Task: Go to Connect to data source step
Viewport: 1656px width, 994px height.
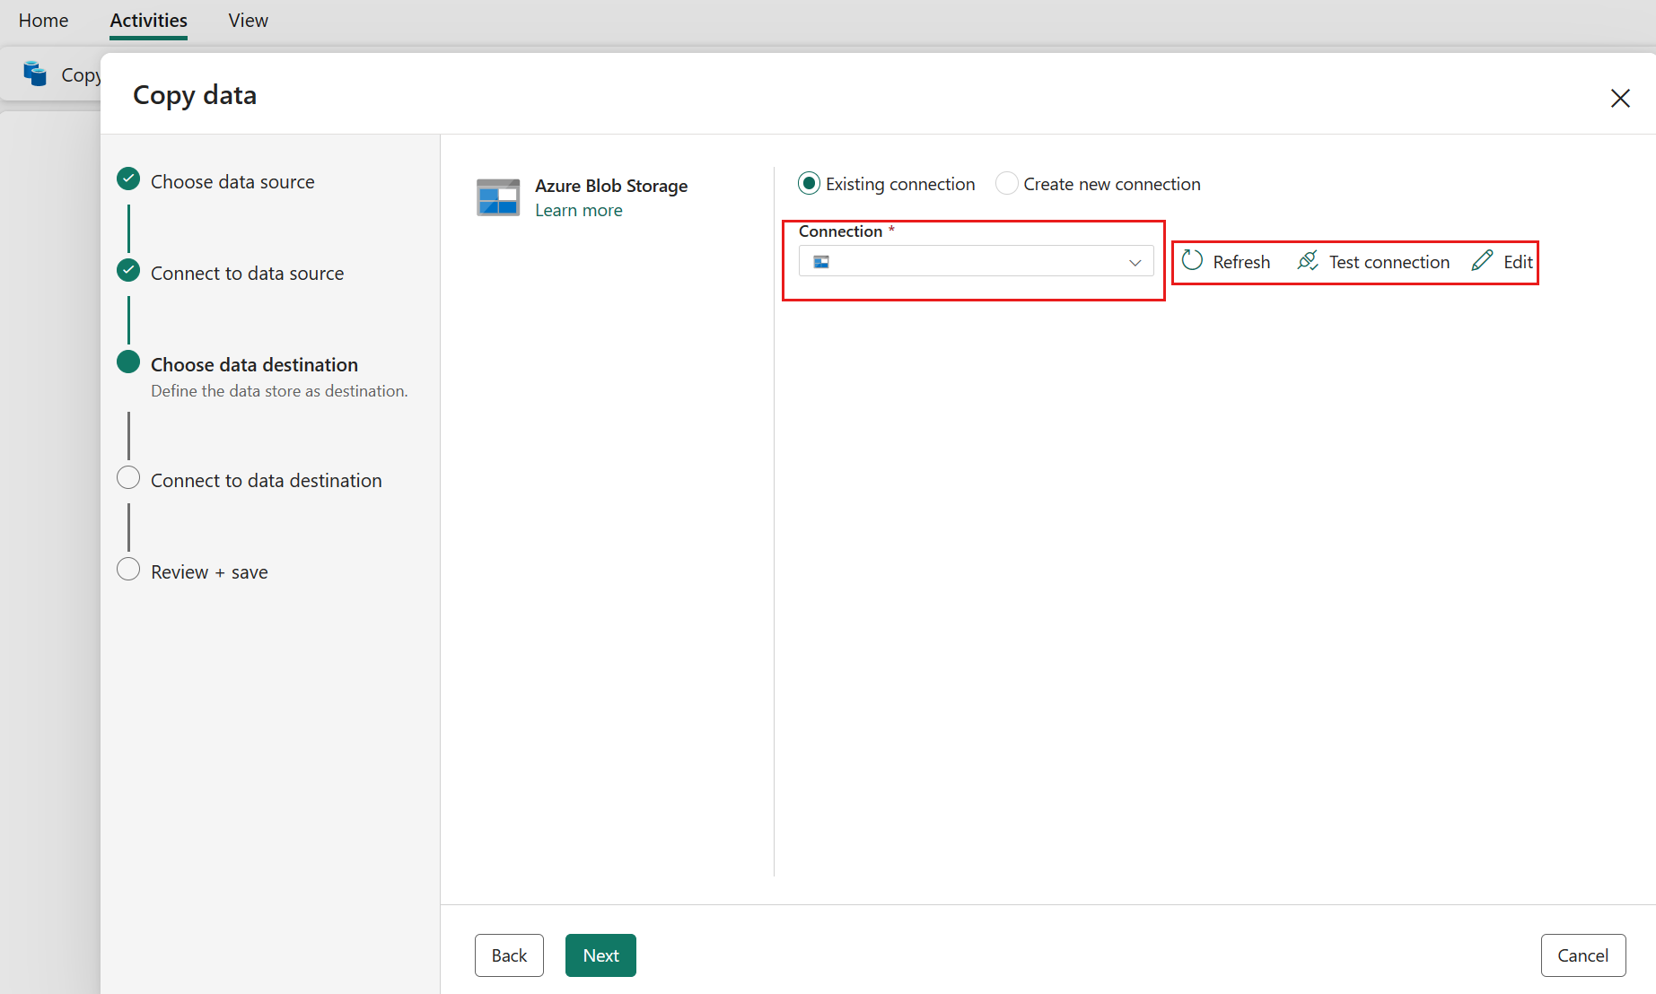Action: point(247,274)
